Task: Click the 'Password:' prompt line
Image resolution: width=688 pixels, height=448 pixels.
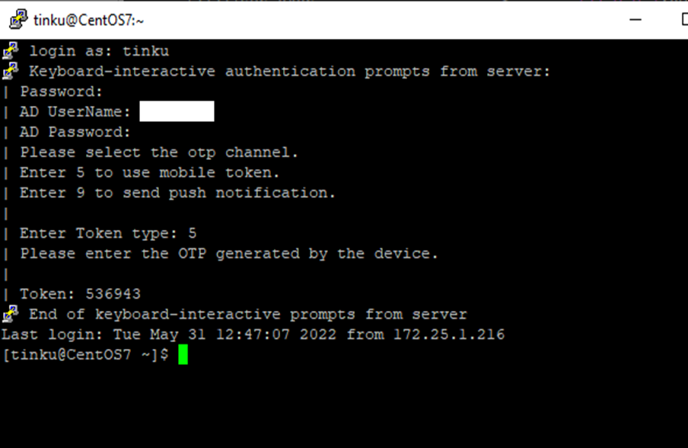Action: [61, 91]
